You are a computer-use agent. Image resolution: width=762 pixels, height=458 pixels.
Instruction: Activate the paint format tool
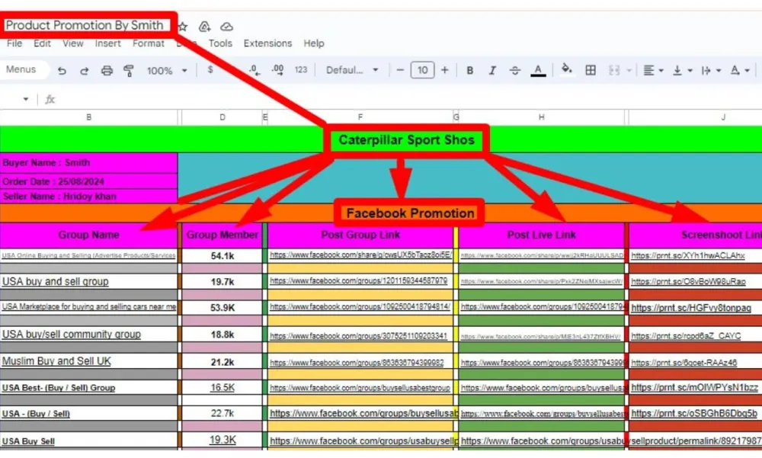(129, 71)
